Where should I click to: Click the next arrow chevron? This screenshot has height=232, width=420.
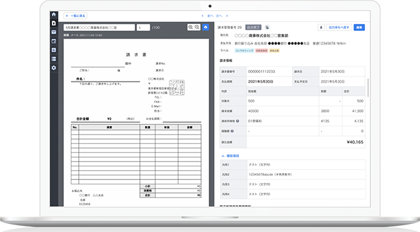pyautogui.click(x=227, y=16)
